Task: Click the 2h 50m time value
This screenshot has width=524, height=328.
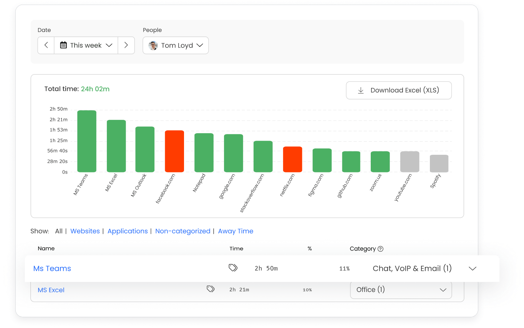Action: tap(266, 268)
